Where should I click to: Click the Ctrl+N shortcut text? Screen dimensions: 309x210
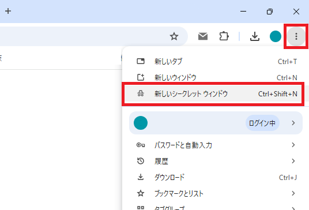287,78
